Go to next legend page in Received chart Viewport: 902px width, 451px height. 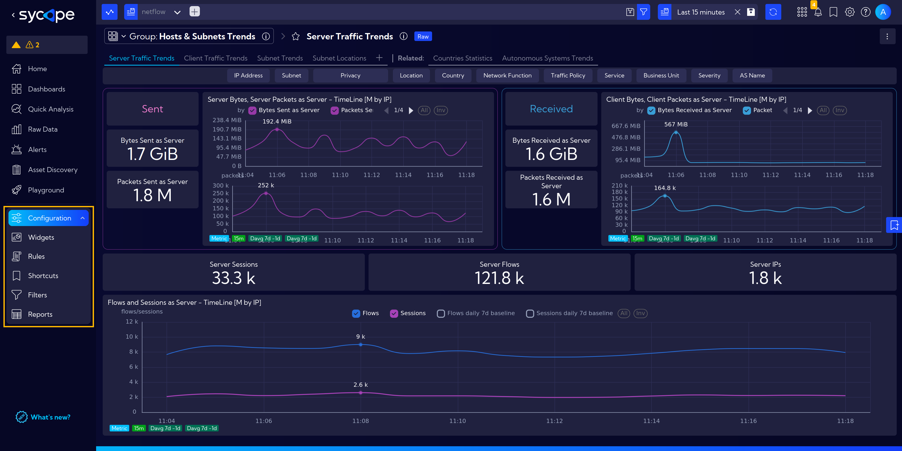pyautogui.click(x=810, y=111)
